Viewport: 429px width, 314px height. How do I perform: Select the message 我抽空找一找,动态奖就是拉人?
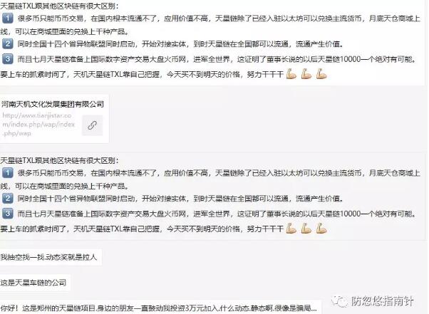(48, 257)
